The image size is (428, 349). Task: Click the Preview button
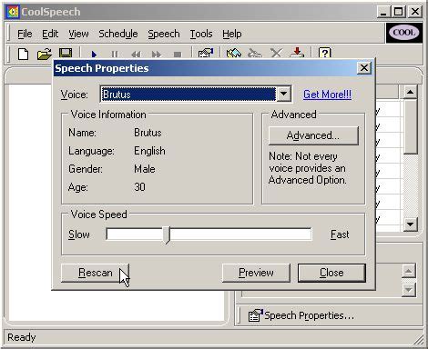tap(256, 273)
